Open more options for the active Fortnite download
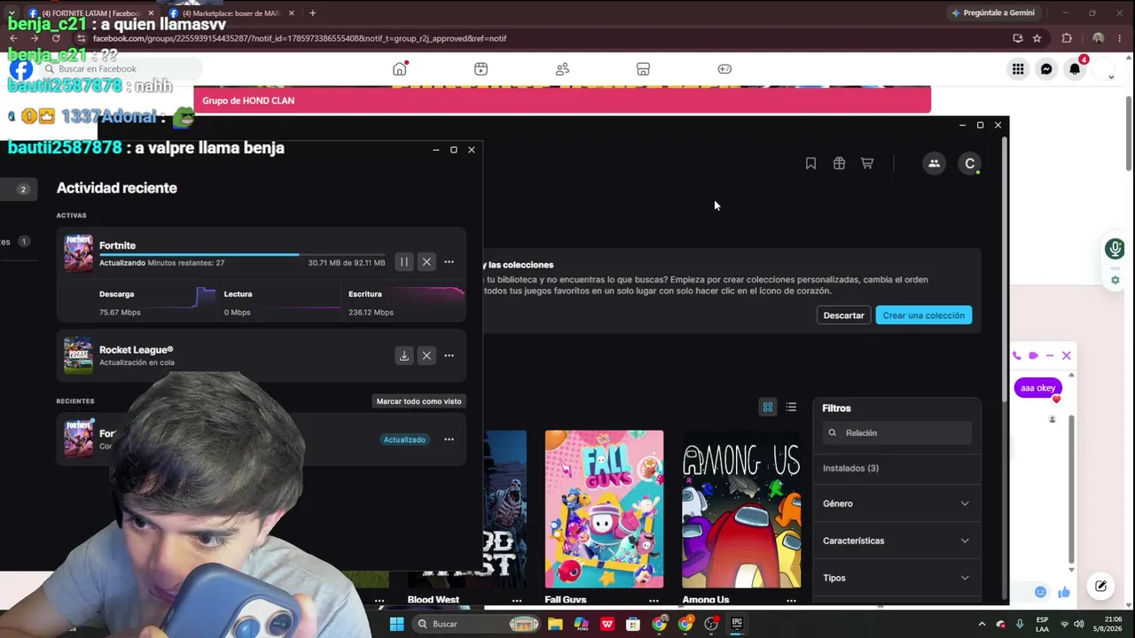Image resolution: width=1135 pixels, height=638 pixels. coord(449,262)
